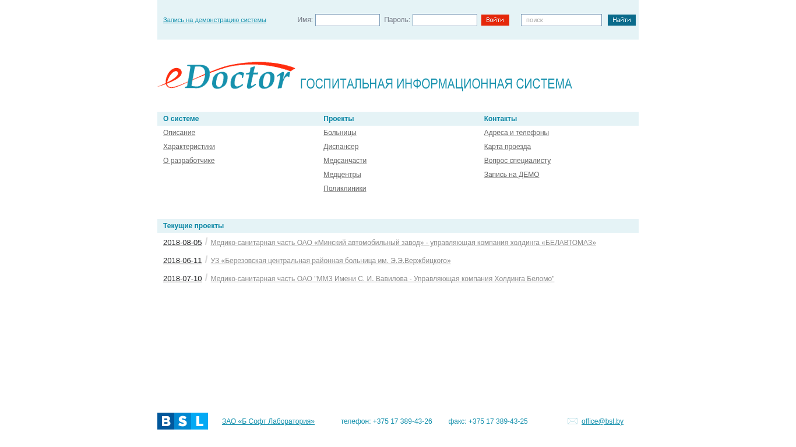Open the Вопрос специалисту link
Image resolution: width=796 pixels, height=447 pixels.
click(x=517, y=161)
